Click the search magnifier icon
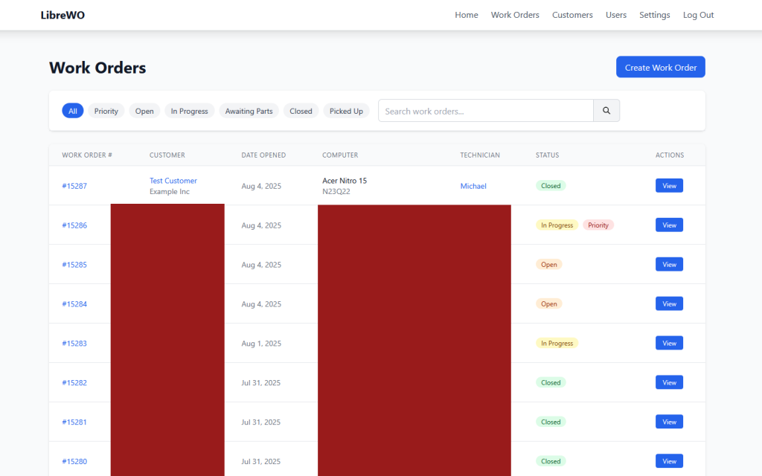This screenshot has height=476, width=762. pos(606,110)
